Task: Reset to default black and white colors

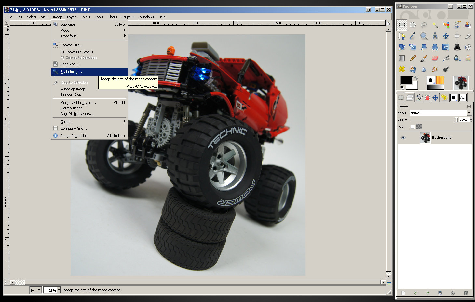Action: click(402, 87)
